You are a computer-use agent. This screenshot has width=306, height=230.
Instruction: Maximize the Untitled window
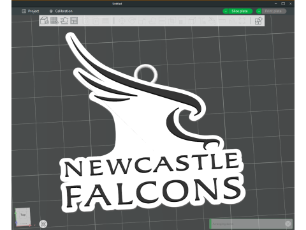click(283, 4)
